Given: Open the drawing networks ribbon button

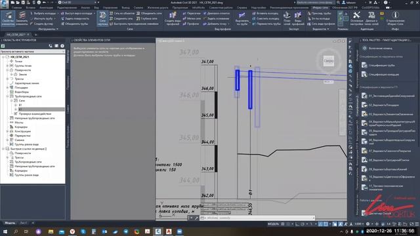Looking at the screenshot, I should pyautogui.click(x=102, y=18).
